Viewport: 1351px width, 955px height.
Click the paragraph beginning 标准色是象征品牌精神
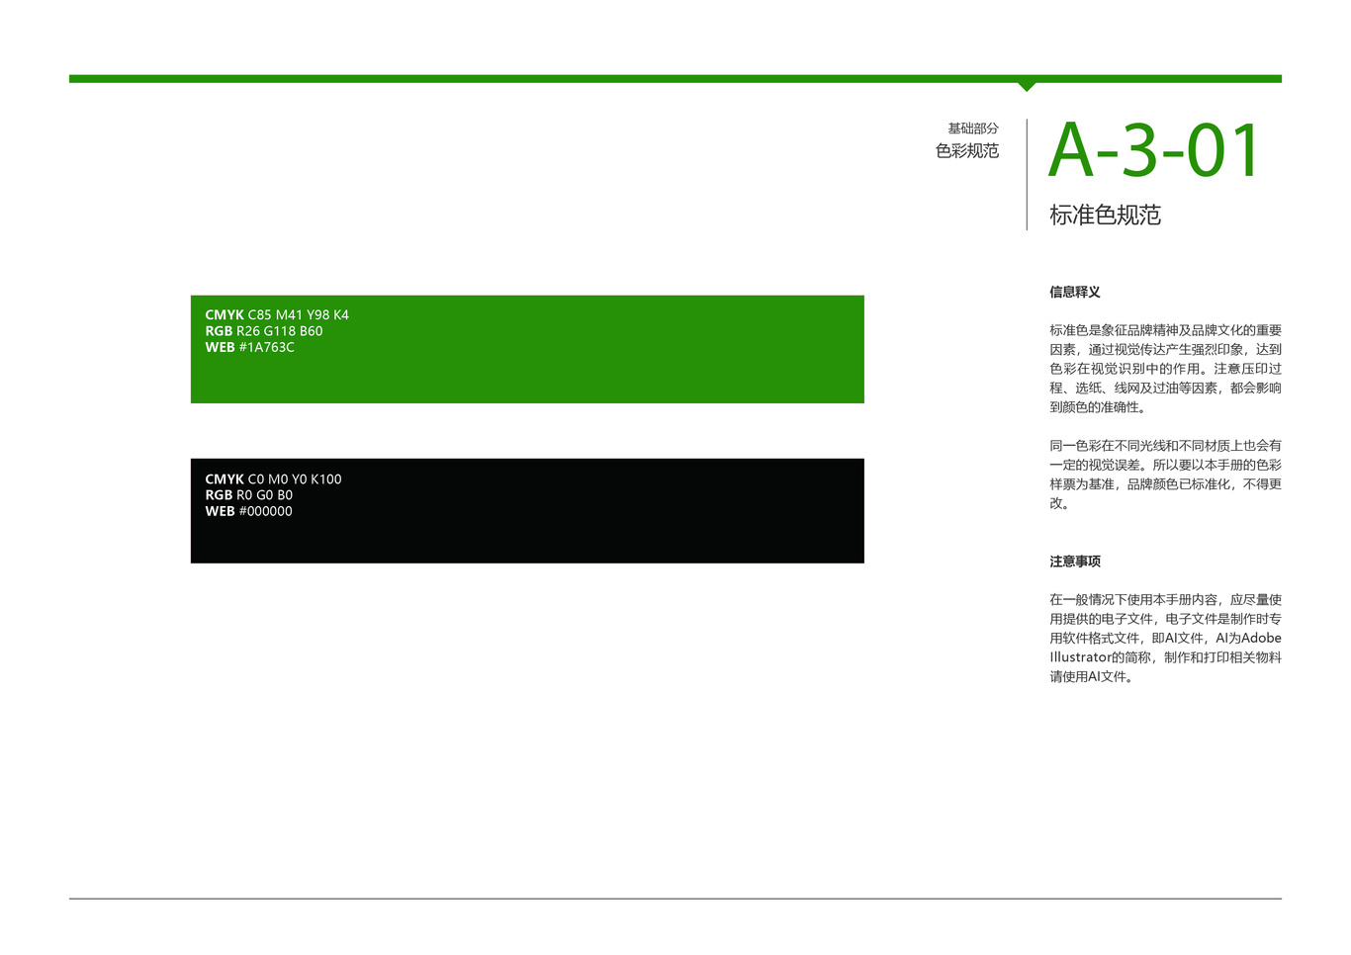pyautogui.click(x=1165, y=369)
